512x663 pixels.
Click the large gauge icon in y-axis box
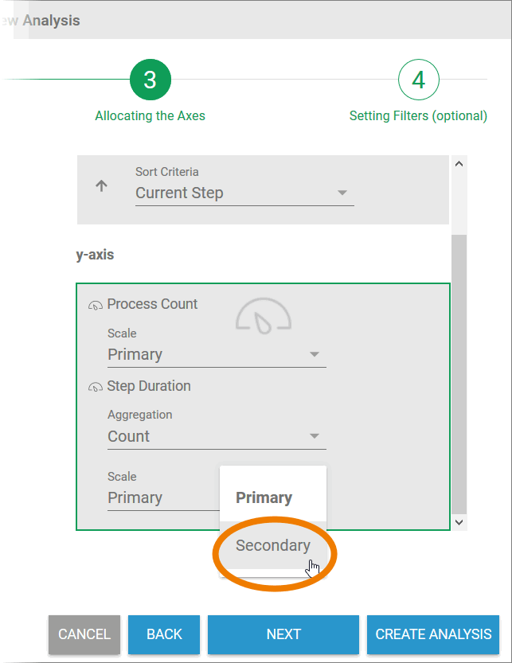[x=264, y=316]
